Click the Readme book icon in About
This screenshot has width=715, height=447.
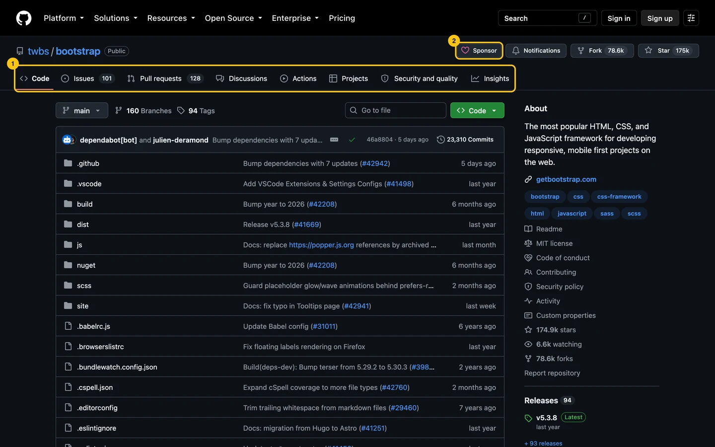point(528,229)
